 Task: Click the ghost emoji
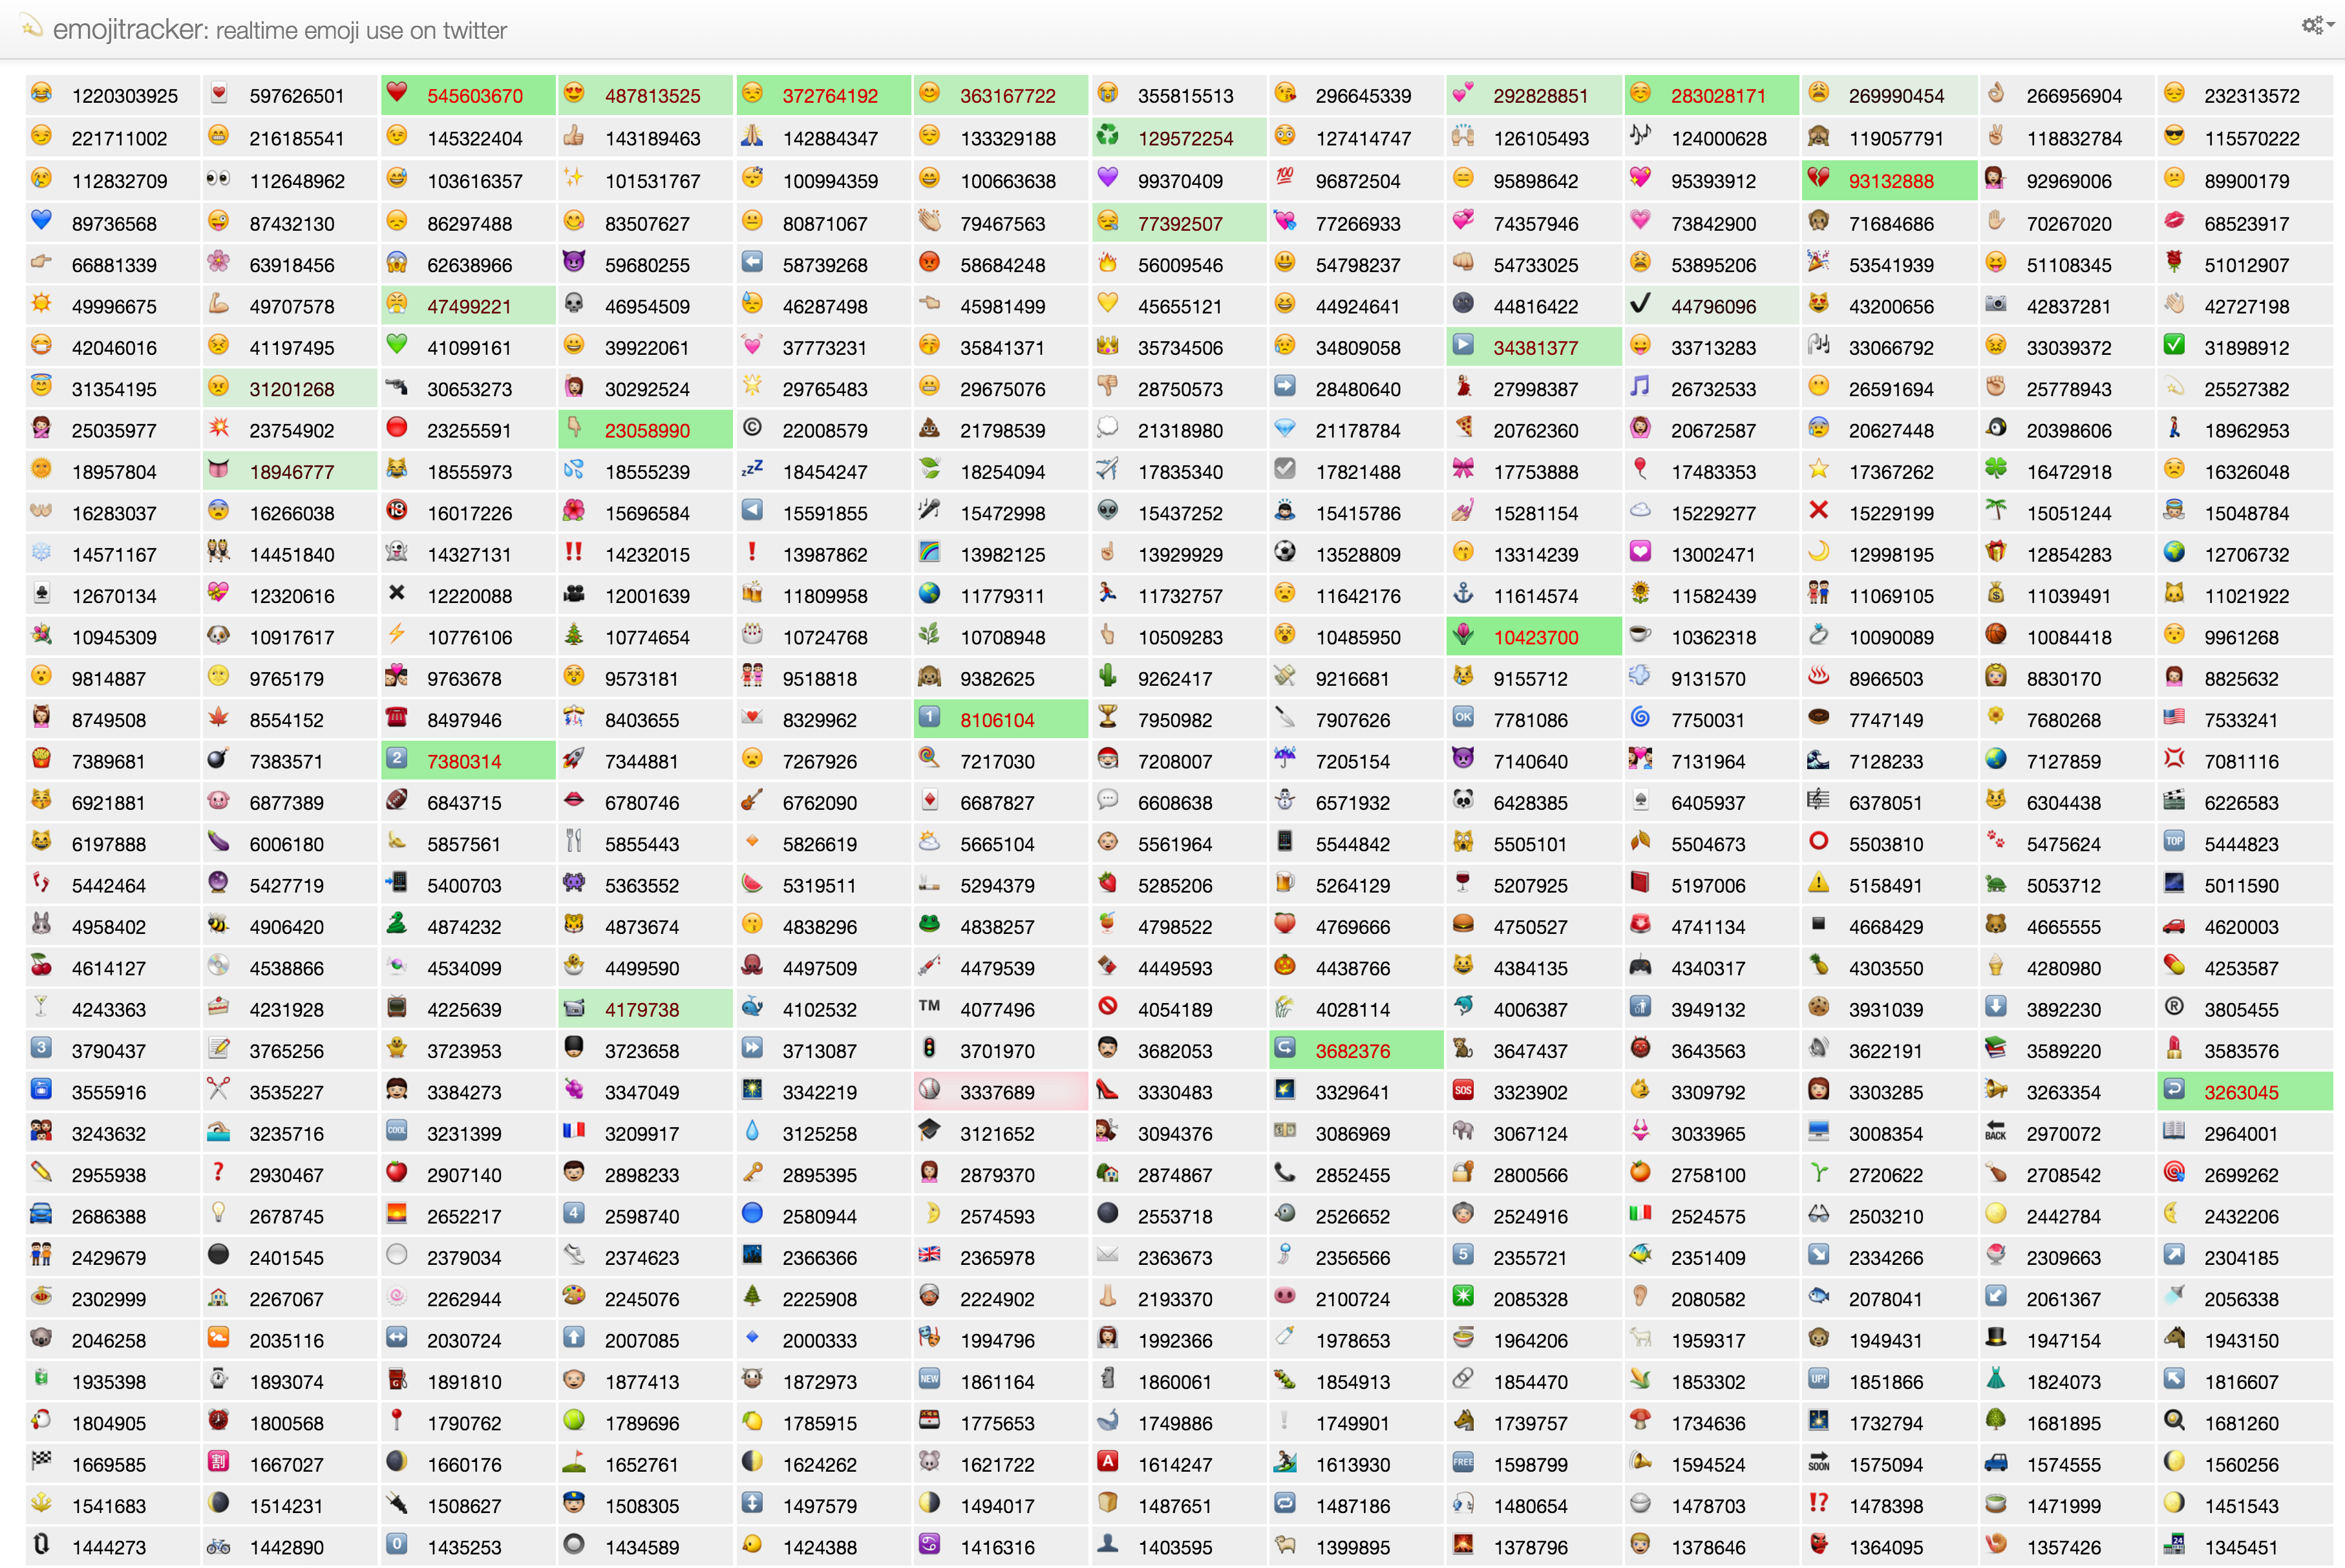[x=398, y=553]
